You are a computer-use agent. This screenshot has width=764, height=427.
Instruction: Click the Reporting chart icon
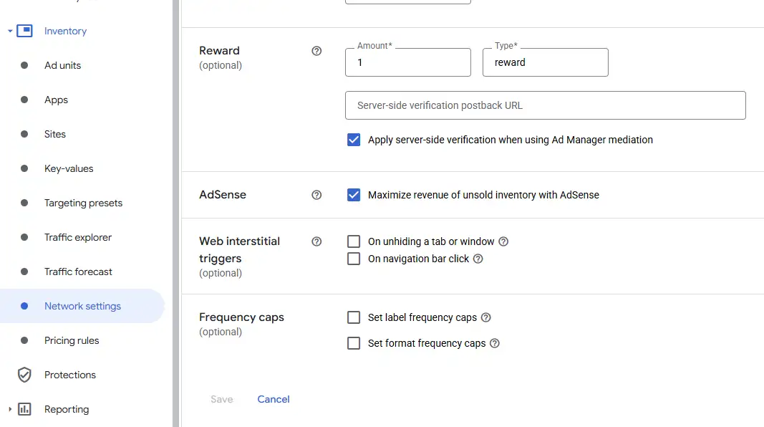tap(24, 409)
